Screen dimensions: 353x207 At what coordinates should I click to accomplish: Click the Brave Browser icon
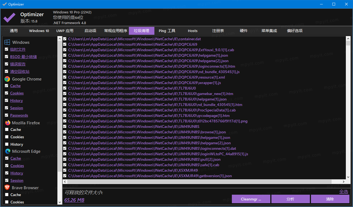tap(7, 188)
